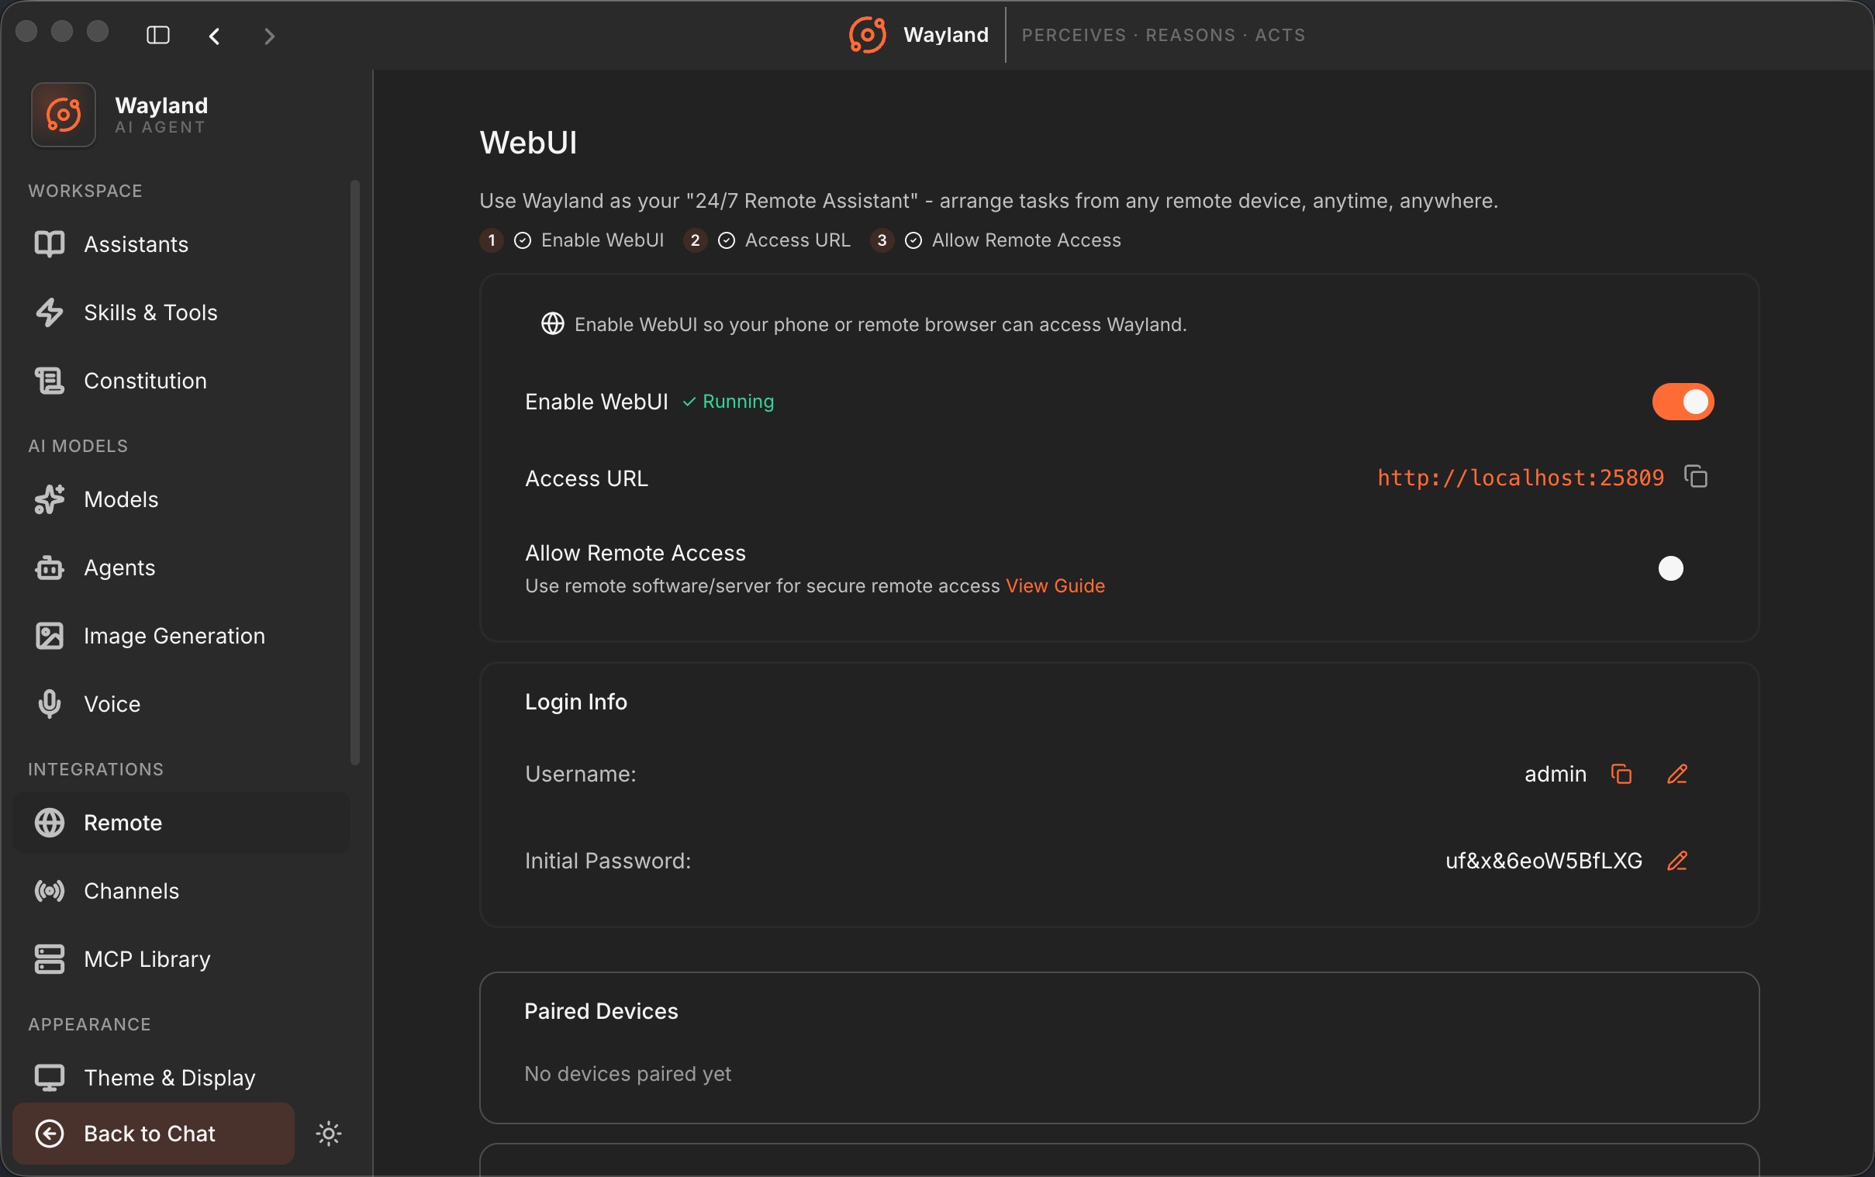Screen dimensions: 1875x1177
Task: Edit the username with the pencil icon
Action: pyautogui.click(x=1677, y=774)
